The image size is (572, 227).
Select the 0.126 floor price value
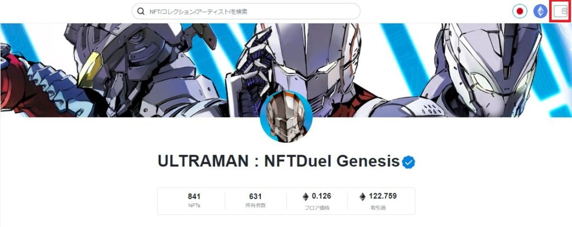pos(321,196)
